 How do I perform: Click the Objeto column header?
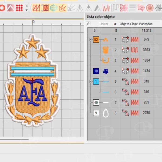[x=124, y=24]
